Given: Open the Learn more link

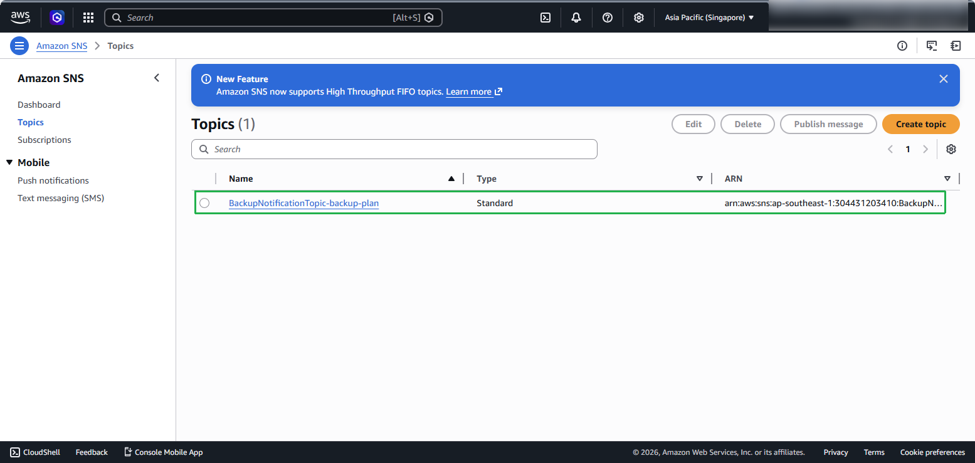Looking at the screenshot, I should pyautogui.click(x=474, y=91).
